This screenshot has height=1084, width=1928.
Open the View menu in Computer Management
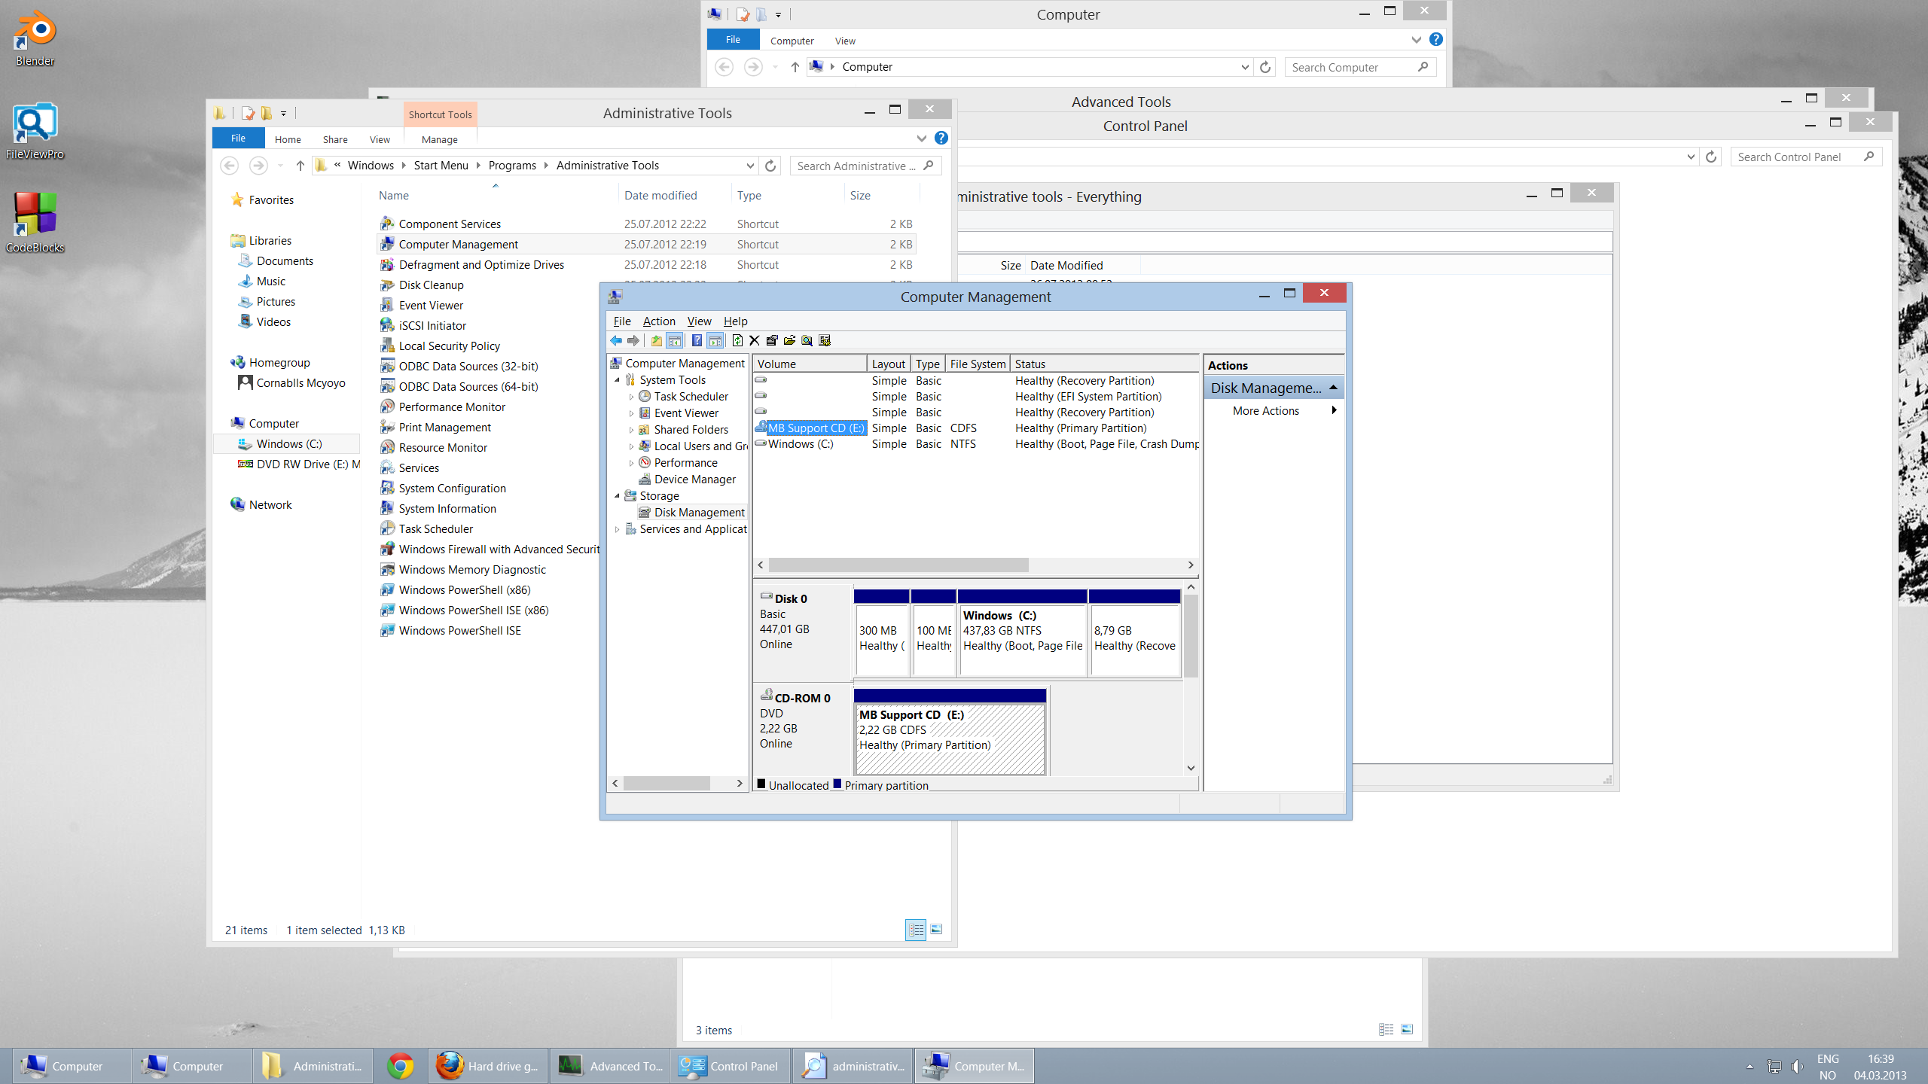coord(699,321)
